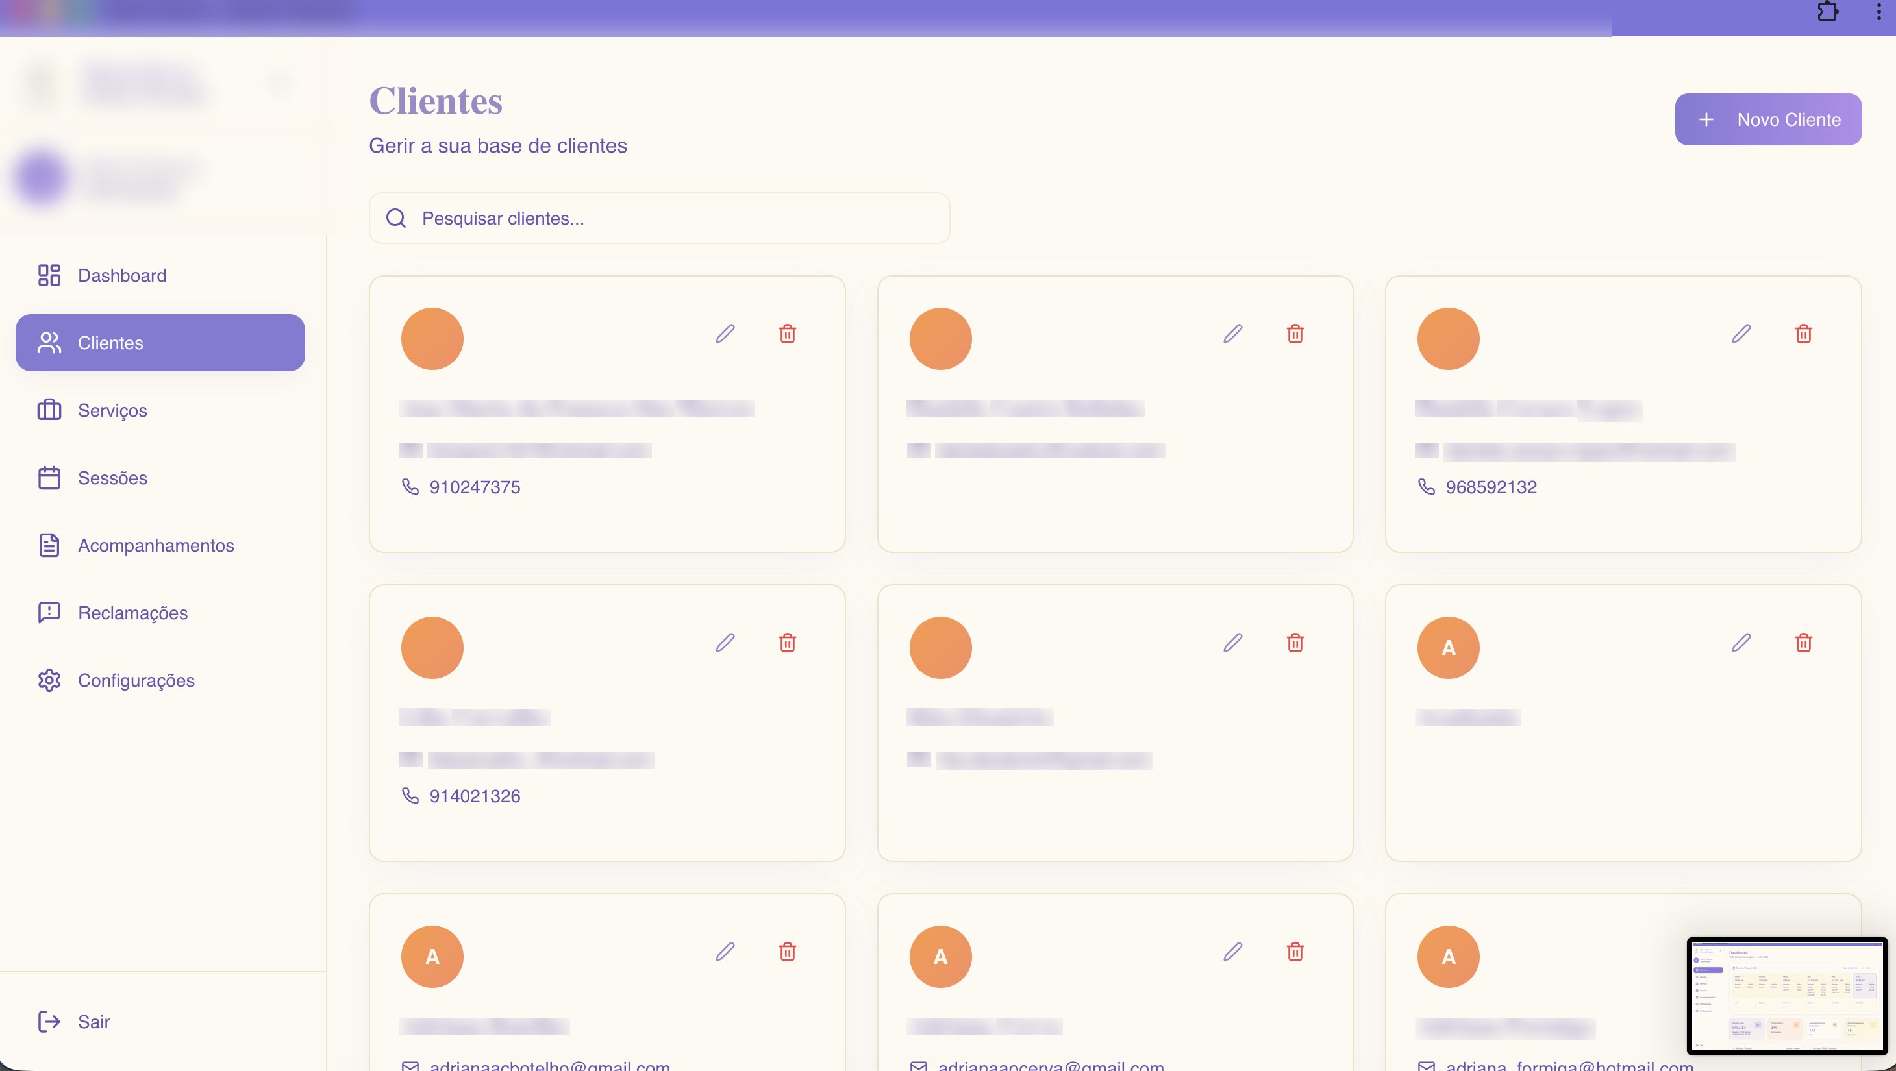This screenshot has height=1071, width=1896.
Task: Edit the adrianaaocerva@gmail.com client
Action: click(x=1233, y=952)
